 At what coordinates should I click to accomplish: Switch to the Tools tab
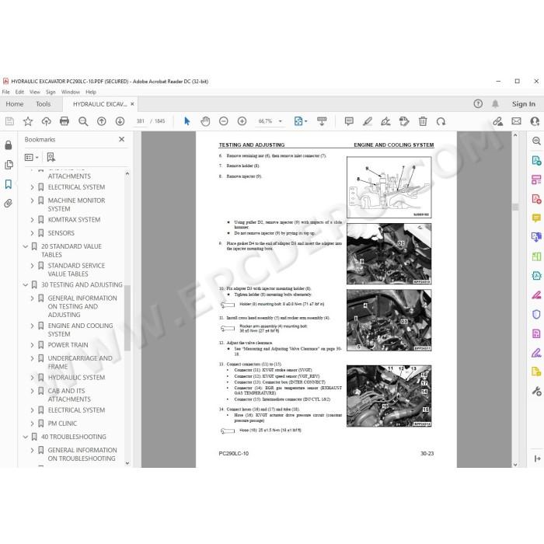[x=43, y=103]
